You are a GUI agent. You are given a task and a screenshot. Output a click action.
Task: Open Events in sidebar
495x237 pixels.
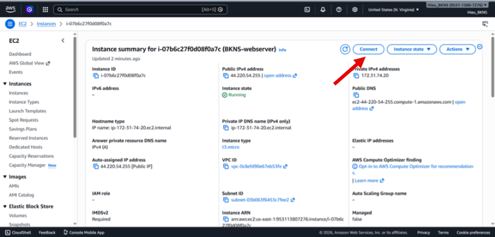tap(16, 72)
